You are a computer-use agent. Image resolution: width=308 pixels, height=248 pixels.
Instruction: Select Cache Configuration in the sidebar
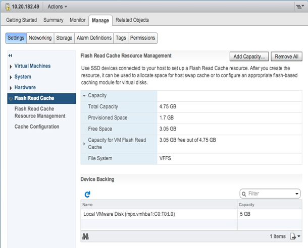click(x=37, y=127)
